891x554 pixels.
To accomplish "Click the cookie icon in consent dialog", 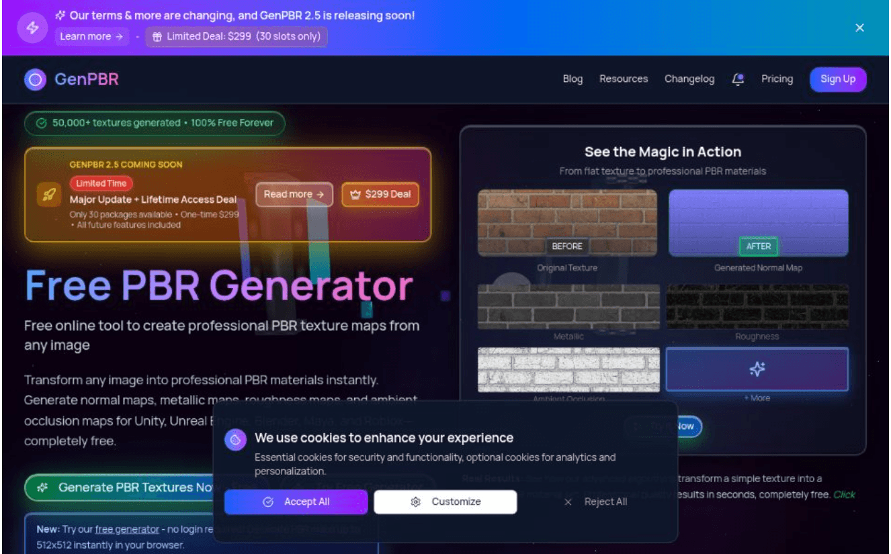I will (x=235, y=439).
